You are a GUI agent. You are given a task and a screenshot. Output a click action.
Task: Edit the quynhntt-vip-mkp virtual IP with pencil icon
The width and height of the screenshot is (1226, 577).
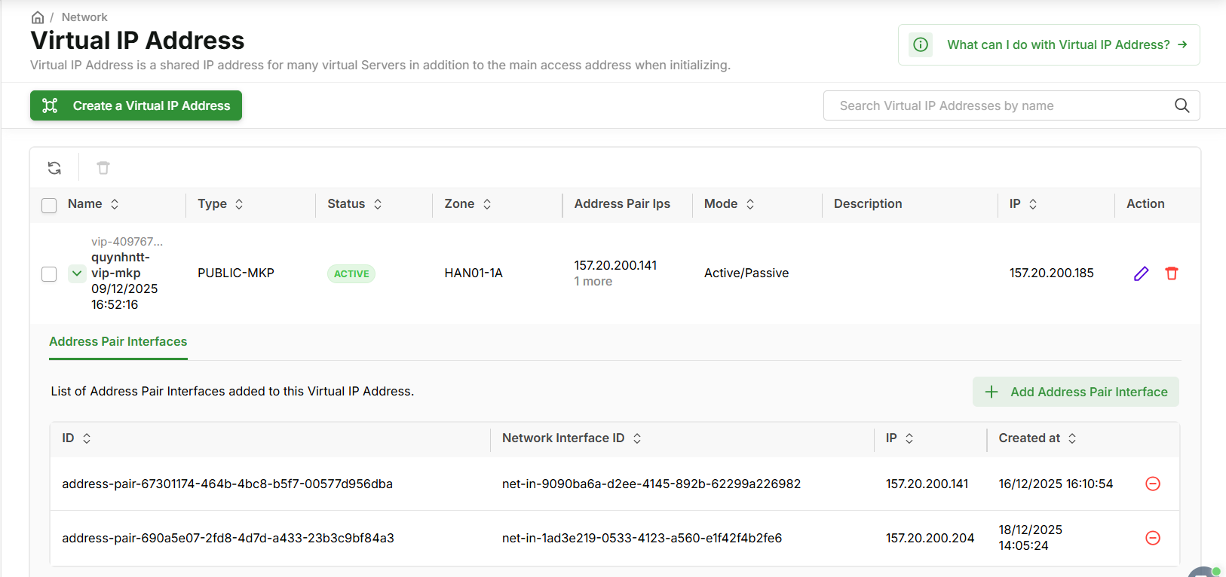pyautogui.click(x=1141, y=273)
